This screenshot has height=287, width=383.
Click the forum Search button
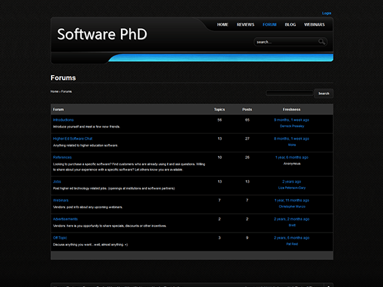click(x=324, y=93)
